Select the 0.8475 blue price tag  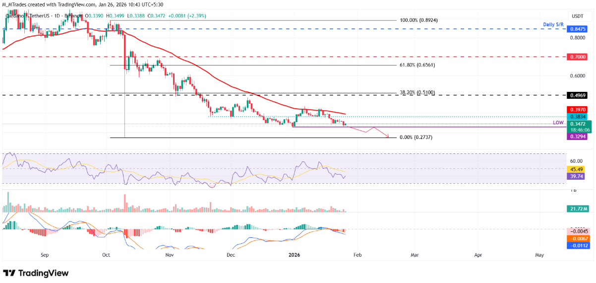coord(576,29)
